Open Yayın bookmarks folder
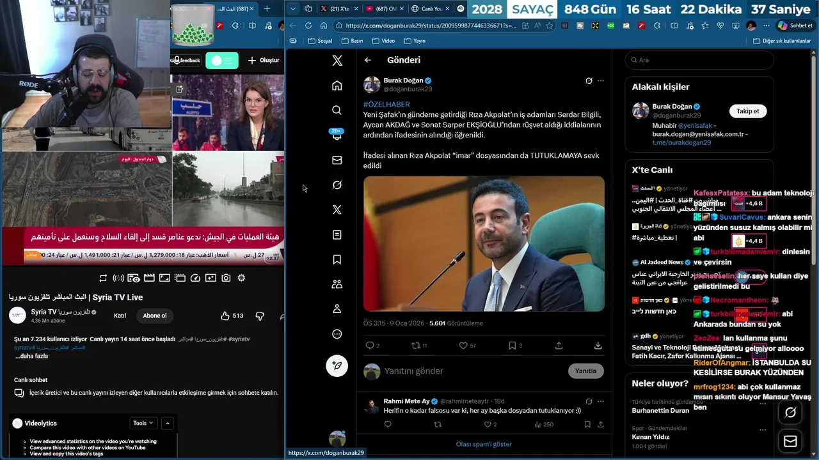The height and width of the screenshot is (460, 819). 415,41
